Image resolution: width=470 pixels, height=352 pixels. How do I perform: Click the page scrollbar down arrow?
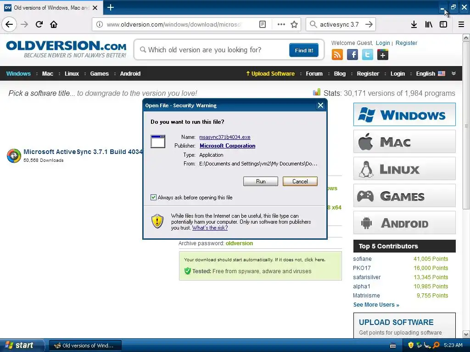tap(466, 334)
